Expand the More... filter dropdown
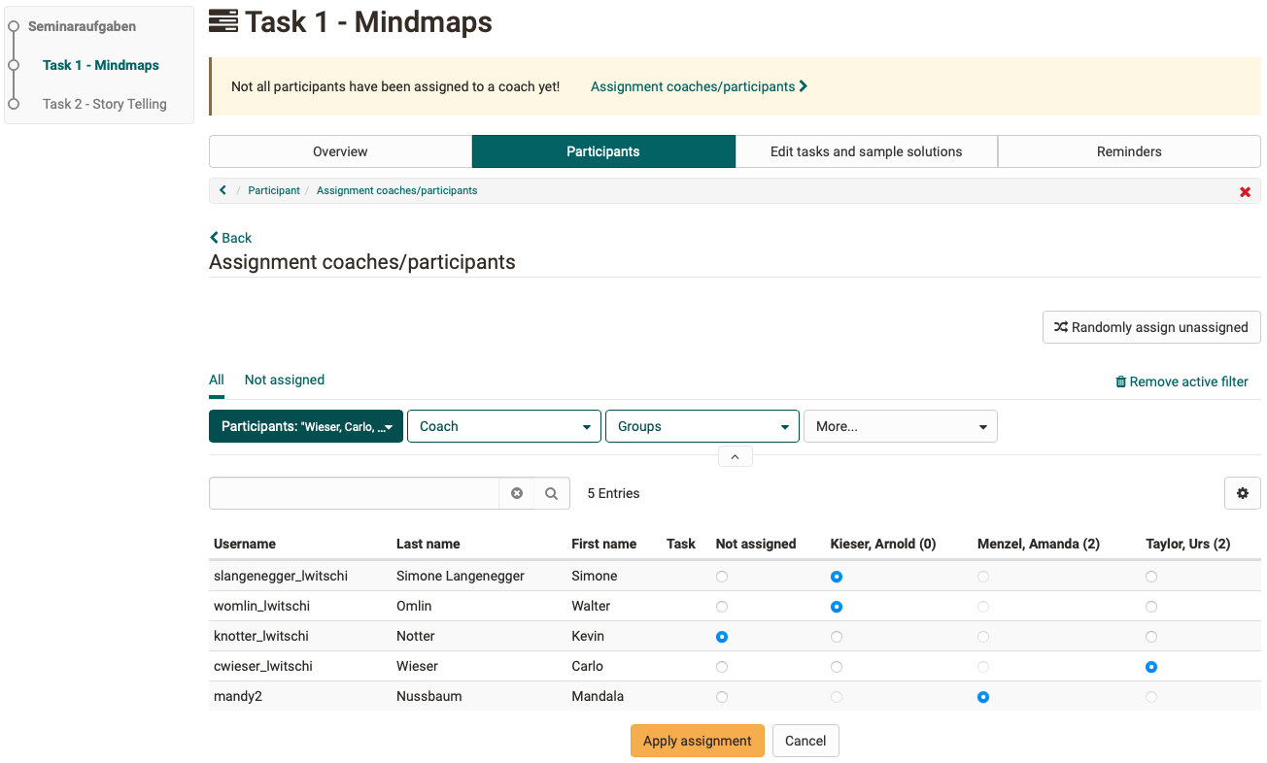Screen dimensions: 1267x763 pos(900,426)
